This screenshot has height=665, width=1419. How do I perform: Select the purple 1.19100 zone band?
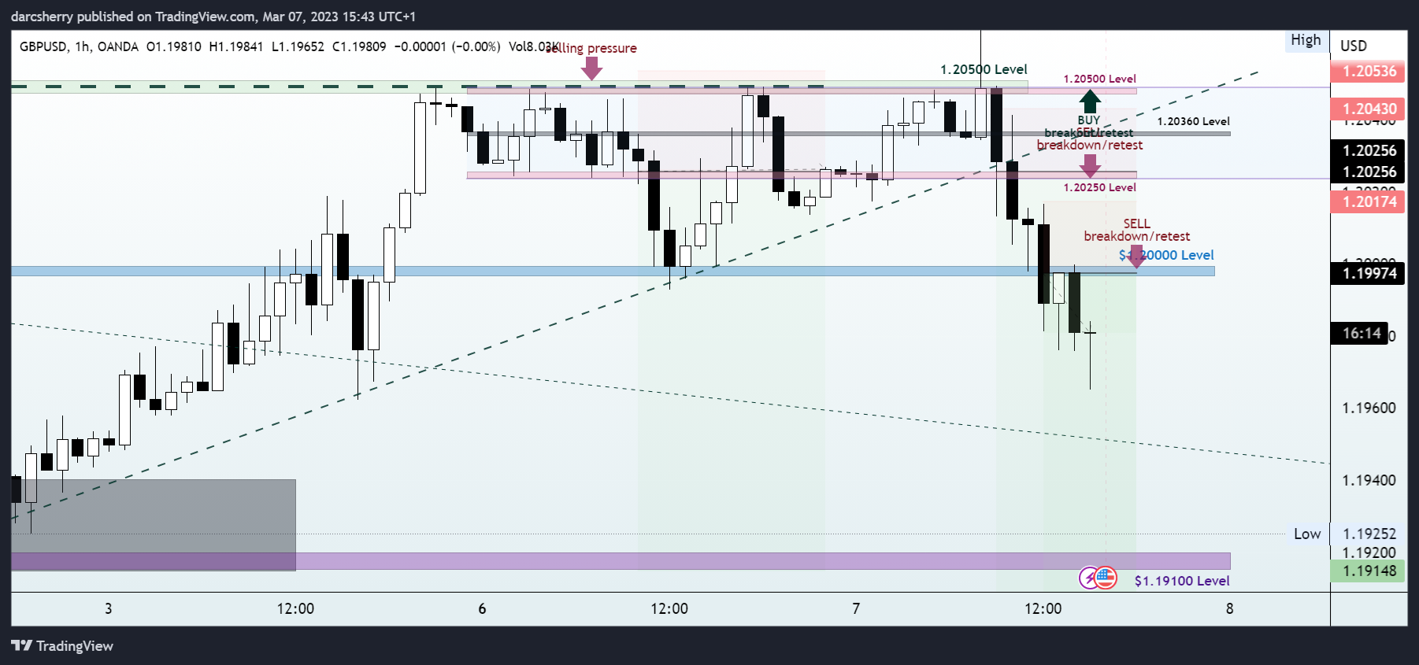click(621, 561)
